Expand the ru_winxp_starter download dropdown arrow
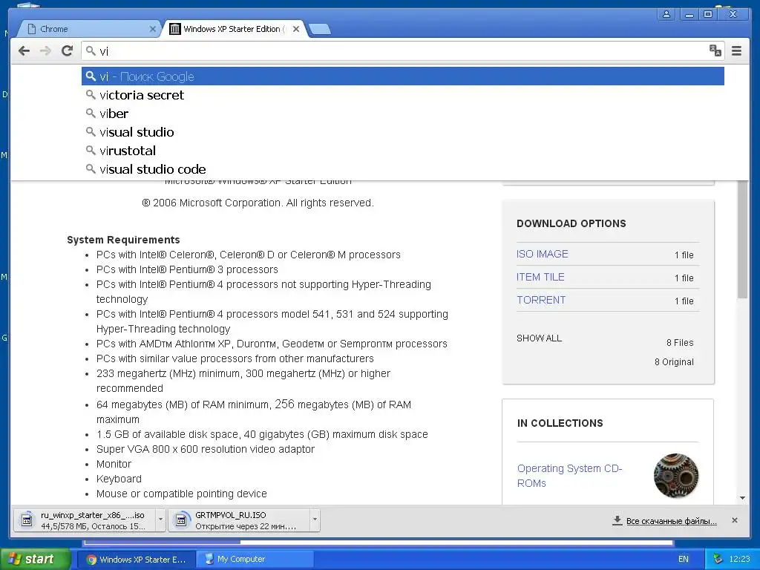 [160, 520]
